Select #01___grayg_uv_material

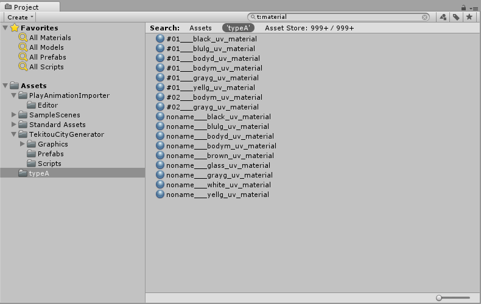click(x=212, y=78)
